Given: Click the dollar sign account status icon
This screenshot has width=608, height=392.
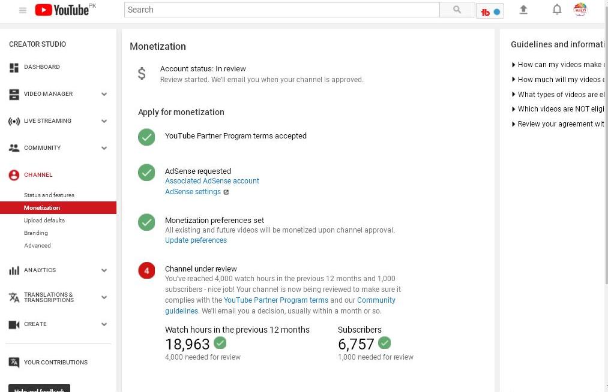Looking at the screenshot, I should 142,73.
